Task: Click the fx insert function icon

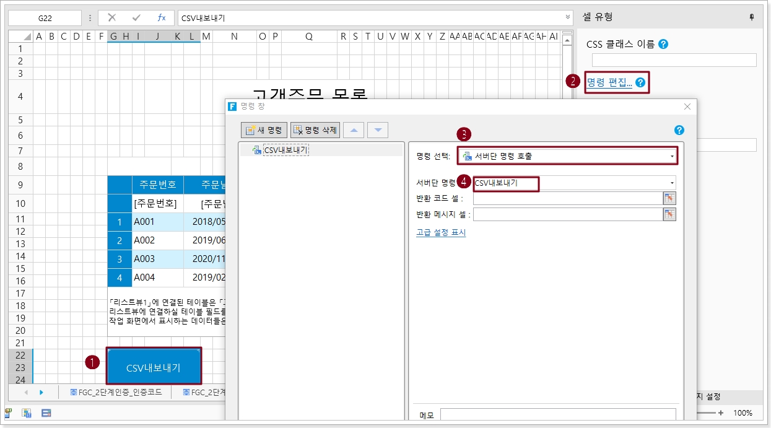Action: coord(161,17)
